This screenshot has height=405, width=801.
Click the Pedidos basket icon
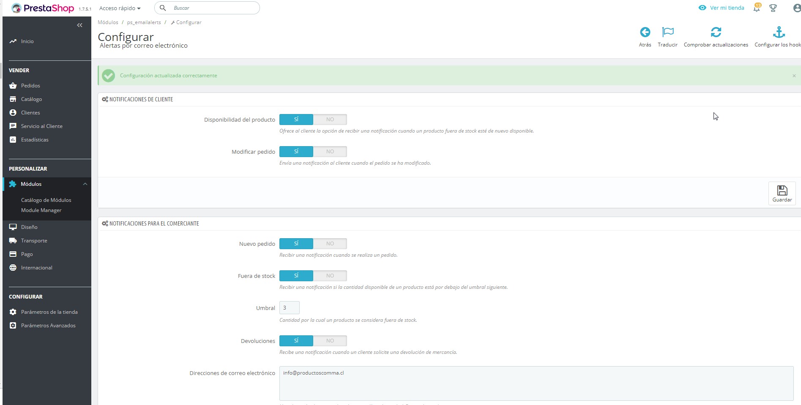pyautogui.click(x=13, y=85)
